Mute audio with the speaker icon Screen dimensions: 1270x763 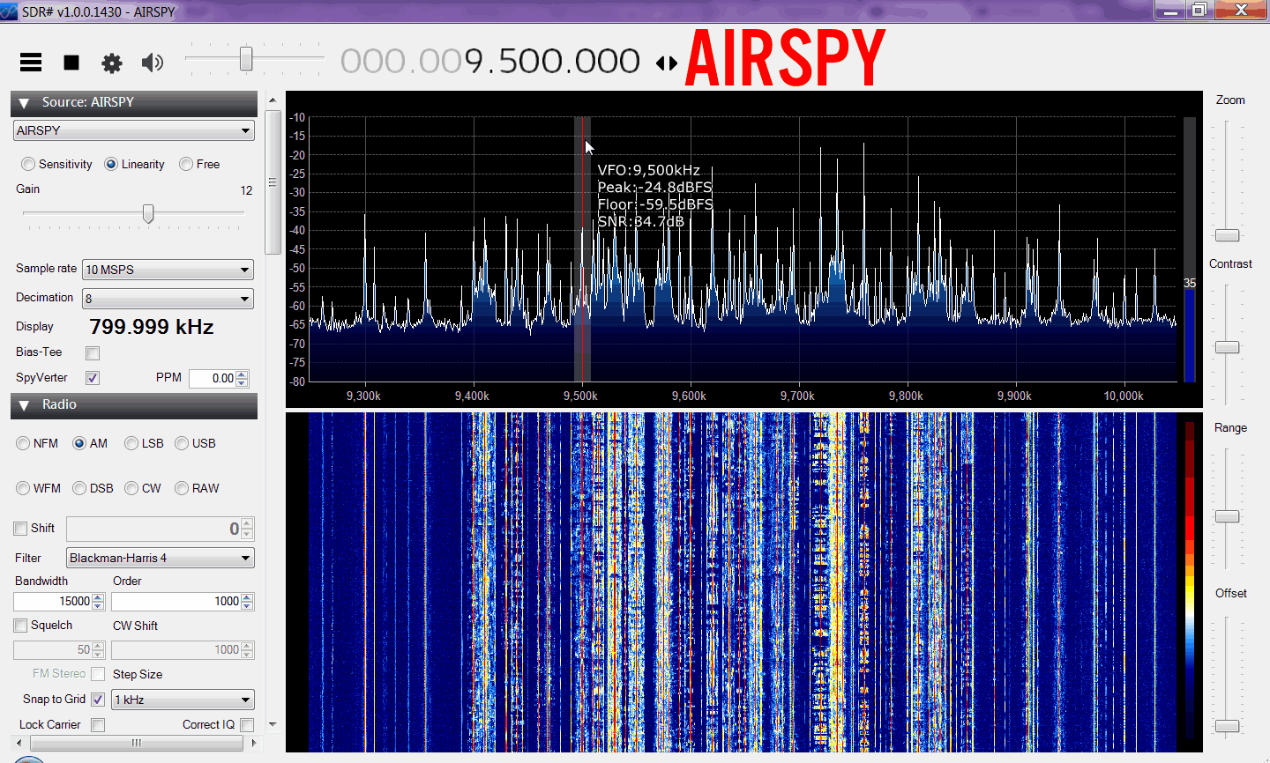153,63
